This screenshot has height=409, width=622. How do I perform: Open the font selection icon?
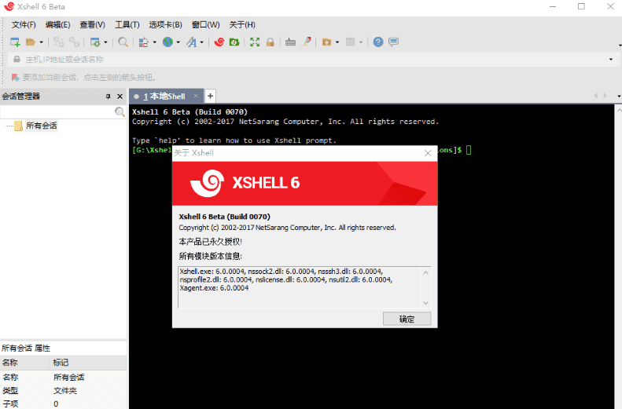[192, 42]
